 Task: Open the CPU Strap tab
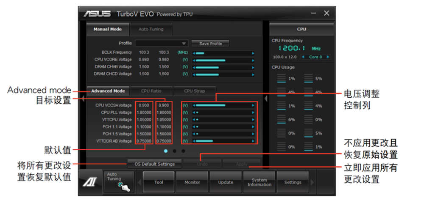tap(195, 91)
